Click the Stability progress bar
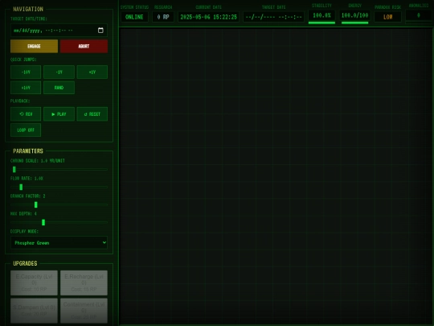Viewport: 434px width, 326px height. (321, 23)
